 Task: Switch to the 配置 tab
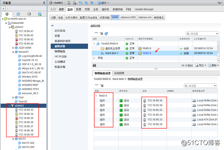(79, 9)
